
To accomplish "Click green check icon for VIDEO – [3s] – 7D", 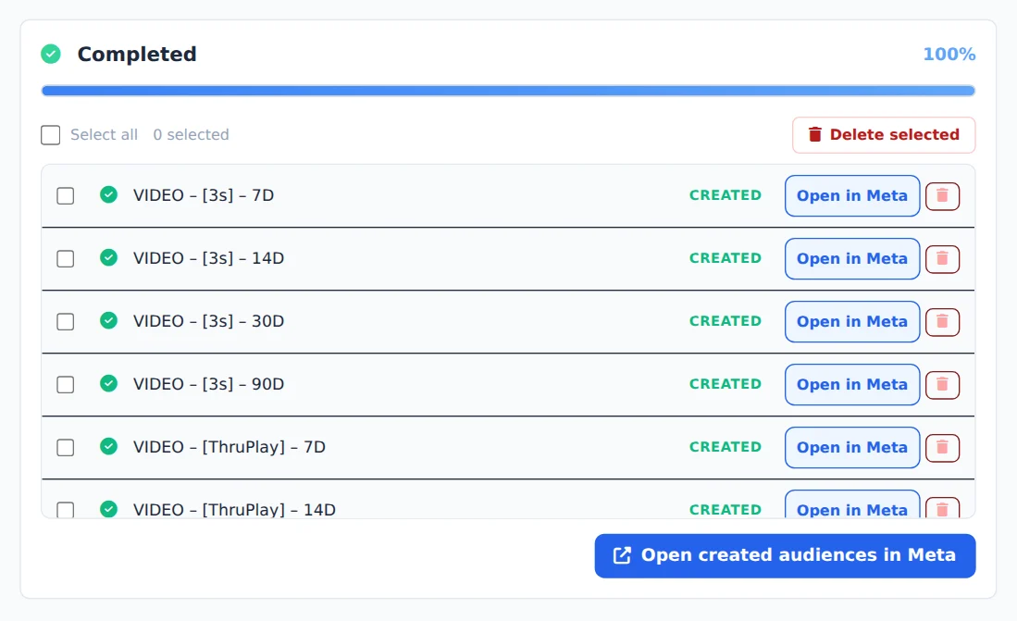I will tap(109, 194).
